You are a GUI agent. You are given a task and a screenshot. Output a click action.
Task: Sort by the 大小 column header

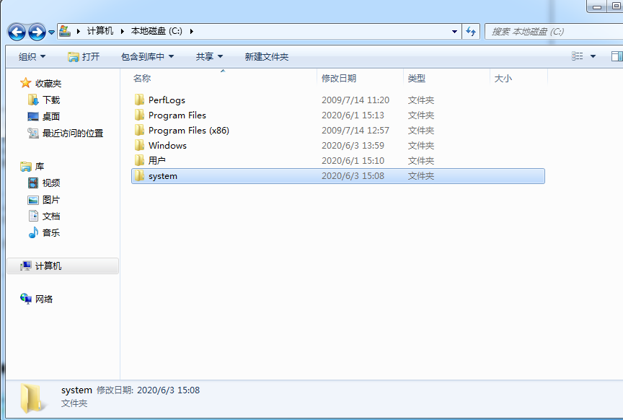click(503, 79)
